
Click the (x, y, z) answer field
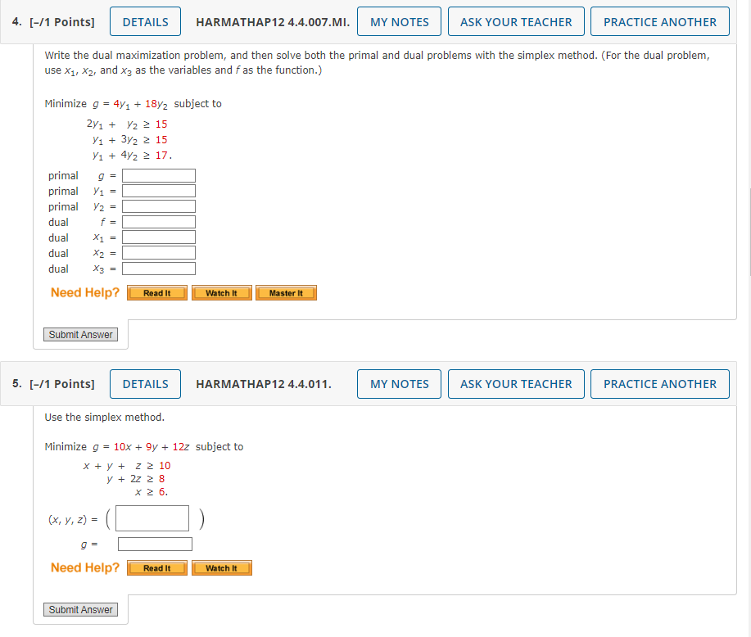coord(152,517)
